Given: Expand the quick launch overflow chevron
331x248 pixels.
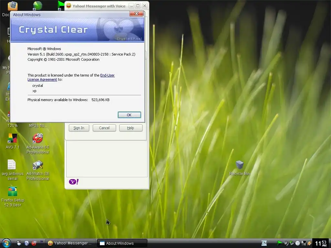Looking at the screenshot, I should [42, 242].
